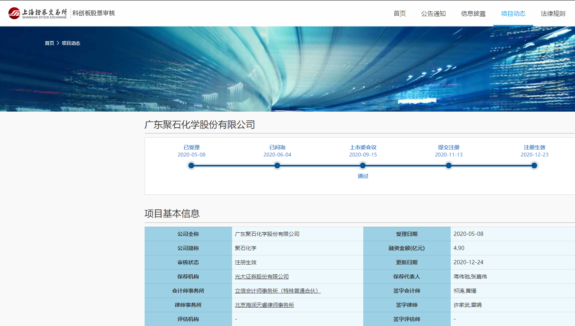Click the 保荐代表人 header cell
The height and width of the screenshot is (326, 575).
[407, 277]
